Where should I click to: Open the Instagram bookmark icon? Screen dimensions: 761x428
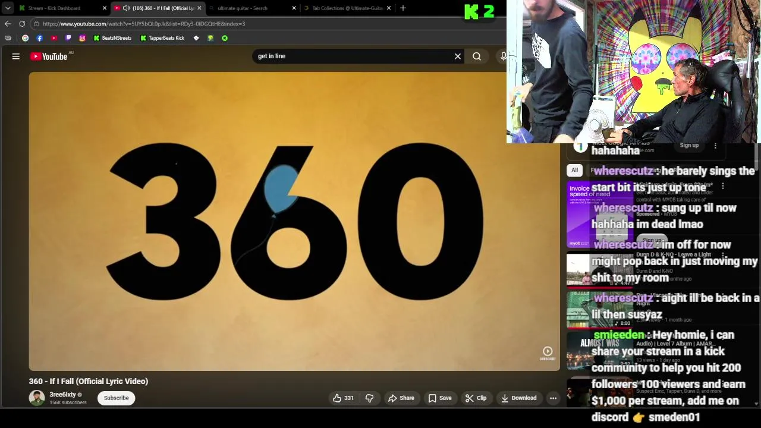[82, 38]
